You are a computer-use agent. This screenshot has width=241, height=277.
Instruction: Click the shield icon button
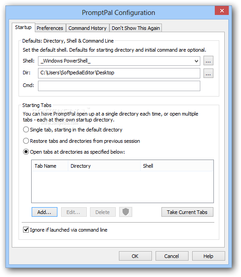[126, 212]
